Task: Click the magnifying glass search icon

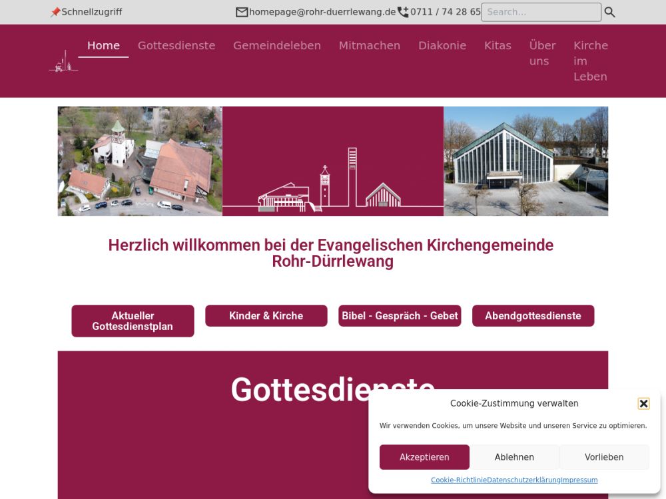Action: (609, 12)
